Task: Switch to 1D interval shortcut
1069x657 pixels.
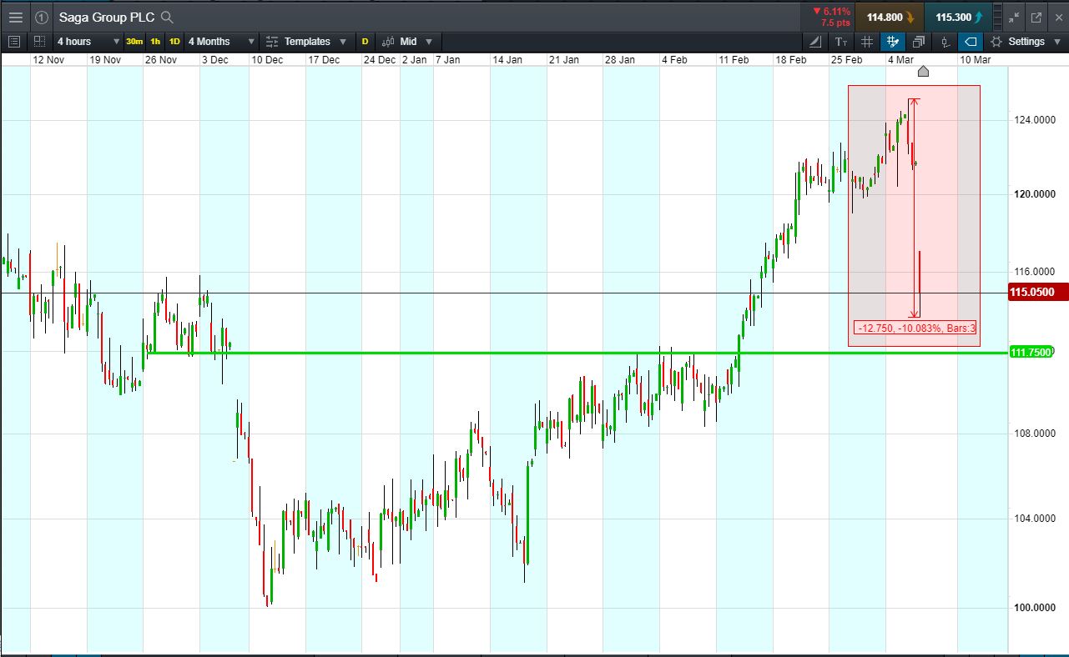Action: [174, 42]
